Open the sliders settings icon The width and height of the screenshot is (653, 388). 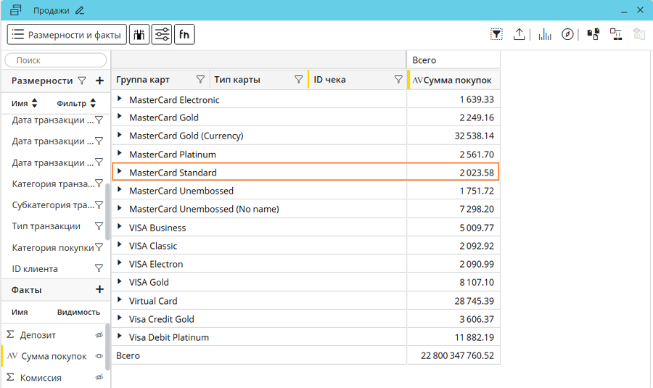click(x=162, y=34)
